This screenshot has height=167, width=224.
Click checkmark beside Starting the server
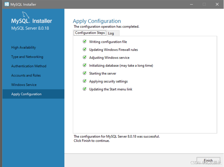click(x=84, y=73)
